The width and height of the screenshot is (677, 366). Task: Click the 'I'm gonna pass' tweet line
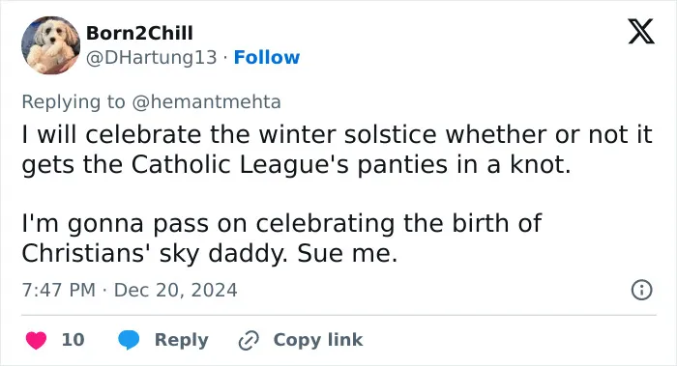[x=281, y=223]
